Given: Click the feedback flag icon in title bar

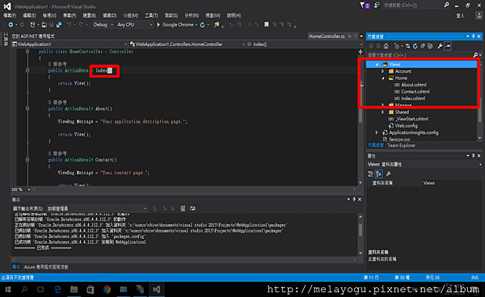Looking at the screenshot, I should (x=362, y=6).
